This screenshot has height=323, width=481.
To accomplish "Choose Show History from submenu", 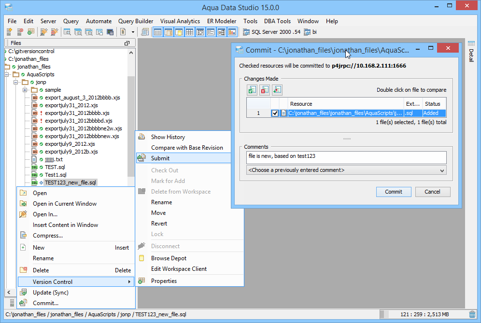I will (184, 137).
